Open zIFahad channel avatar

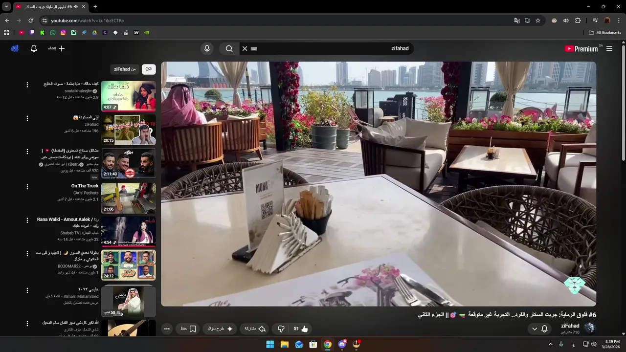590,328
